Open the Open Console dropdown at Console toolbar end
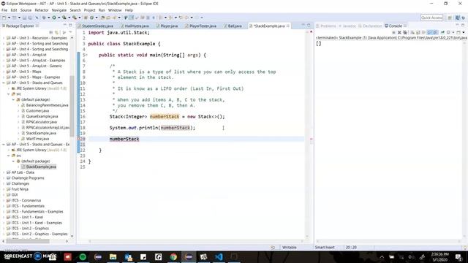The image size is (468, 263). pos(464,32)
